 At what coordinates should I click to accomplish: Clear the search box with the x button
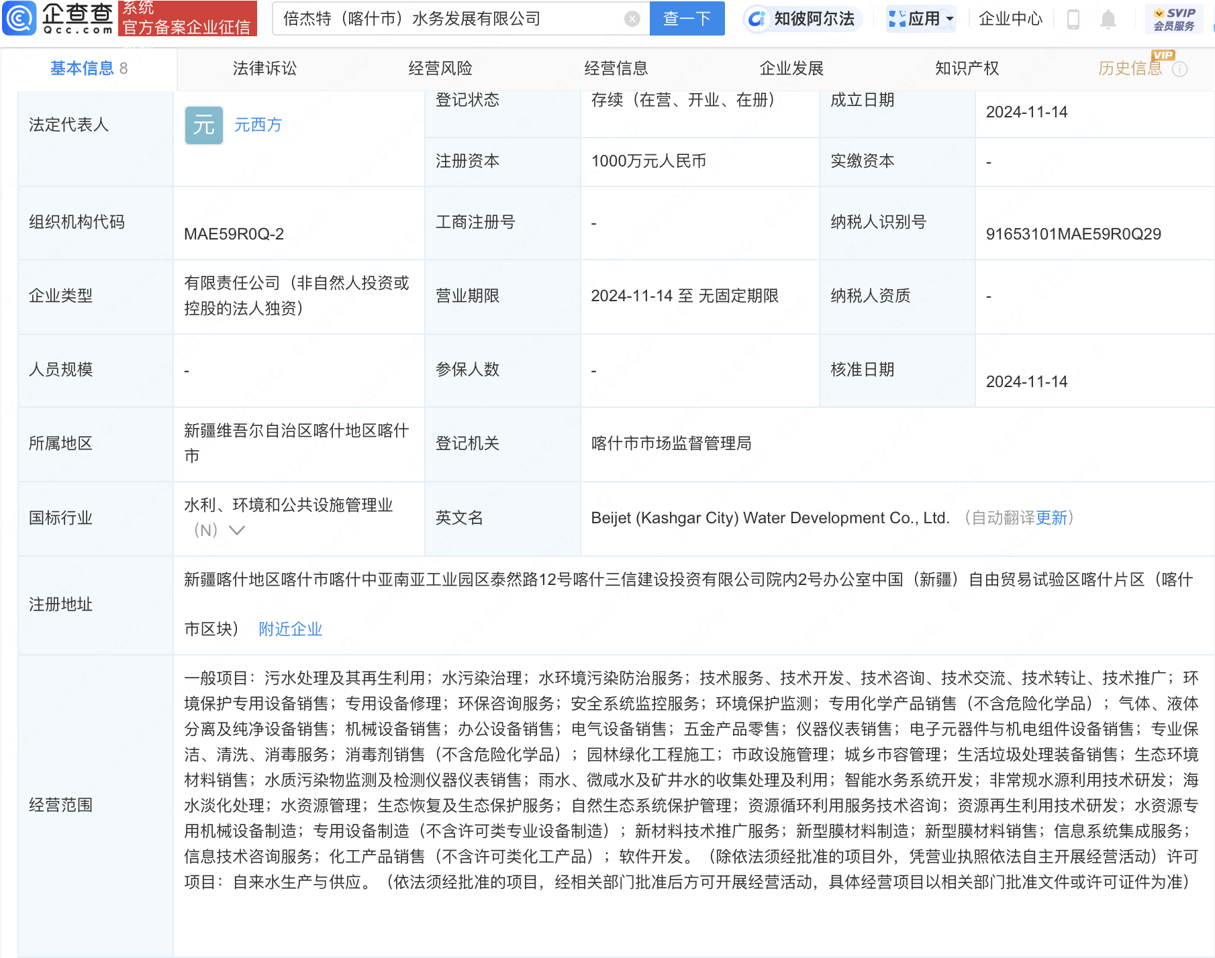click(631, 18)
